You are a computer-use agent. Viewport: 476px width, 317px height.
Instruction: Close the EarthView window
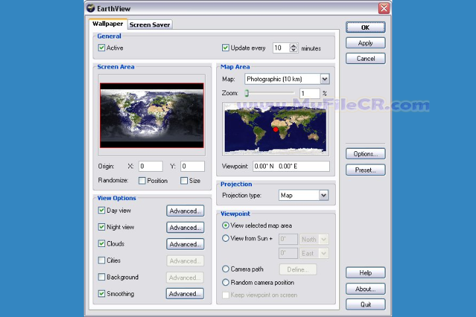pos(383,8)
